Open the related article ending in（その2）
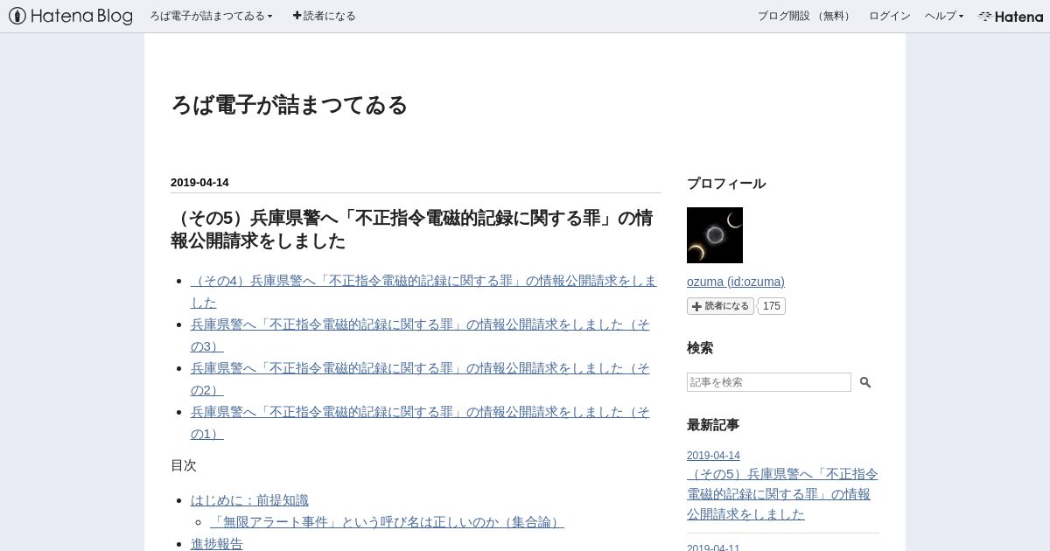 pos(420,379)
